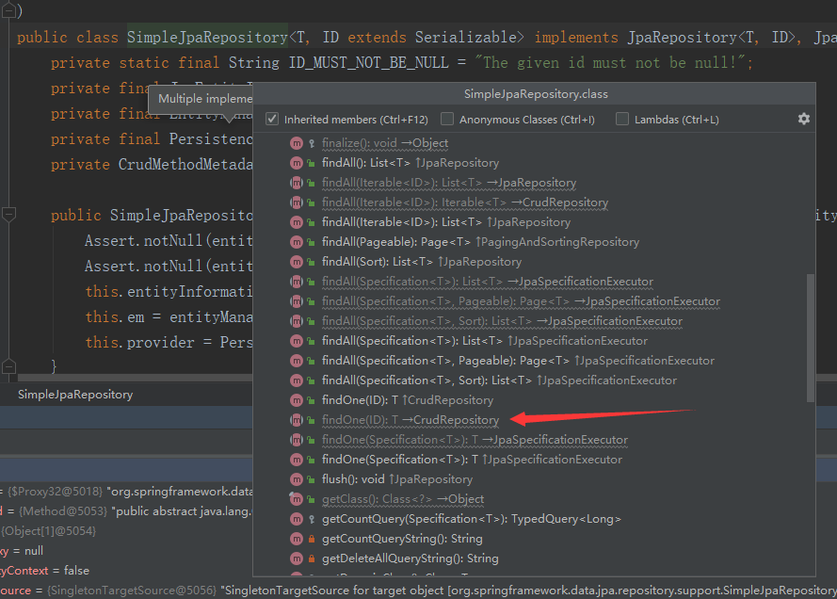Viewport: 837px width, 599px height.
Task: Select greyed findOne(ID): T →CrudRepository row
Action: [534, 420]
